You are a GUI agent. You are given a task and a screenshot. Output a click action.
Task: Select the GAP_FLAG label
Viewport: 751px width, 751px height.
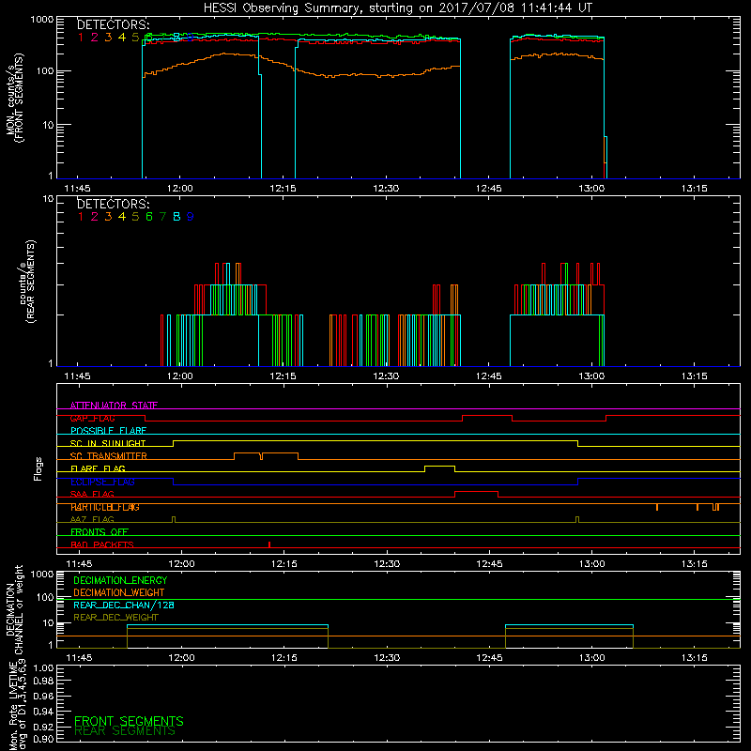coord(92,418)
